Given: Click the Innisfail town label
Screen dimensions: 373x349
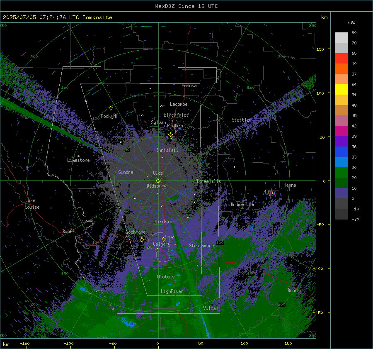Looking at the screenshot, I should 167,150.
